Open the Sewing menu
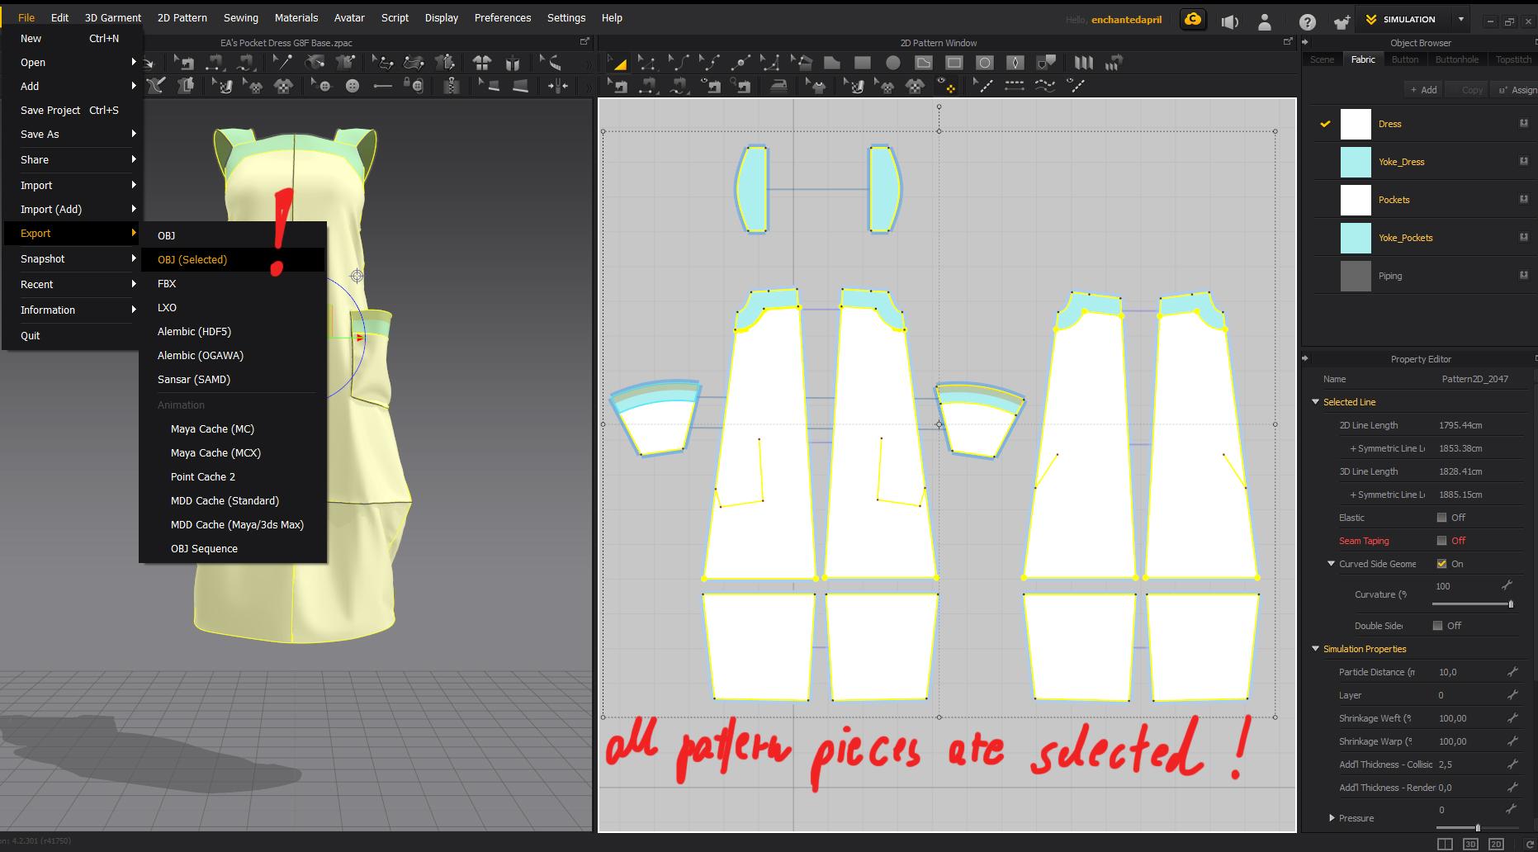 (x=241, y=17)
